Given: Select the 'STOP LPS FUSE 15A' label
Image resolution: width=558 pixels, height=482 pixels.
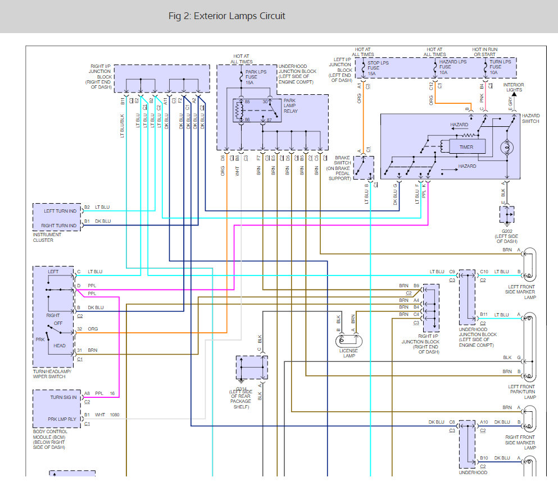Looking at the screenshot, I should (378, 68).
